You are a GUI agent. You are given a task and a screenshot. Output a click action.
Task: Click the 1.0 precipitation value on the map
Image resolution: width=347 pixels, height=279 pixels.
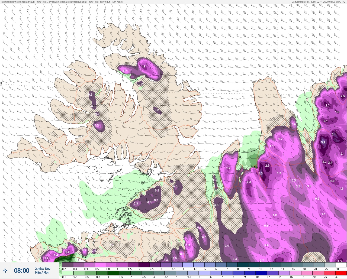[x=275, y=215]
